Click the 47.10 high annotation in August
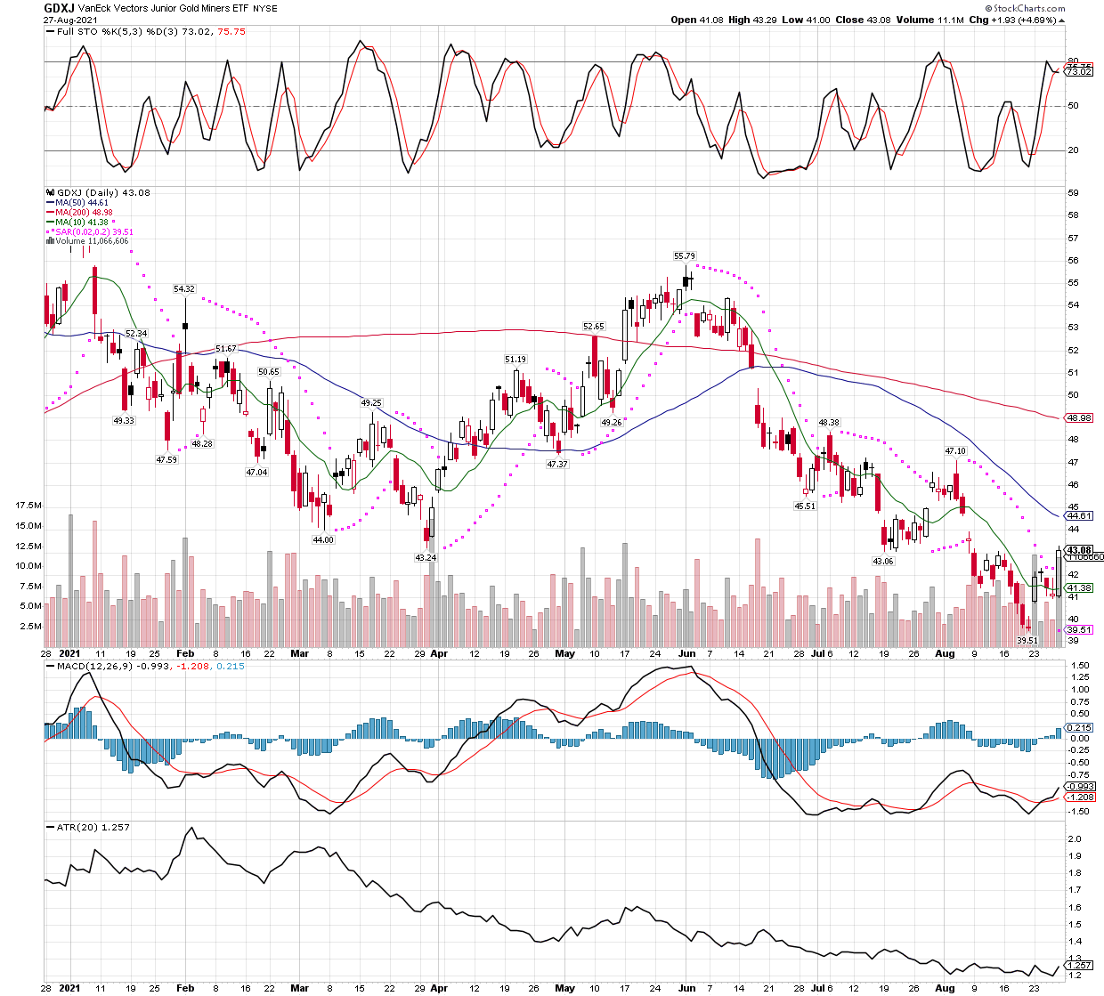 pos(955,451)
